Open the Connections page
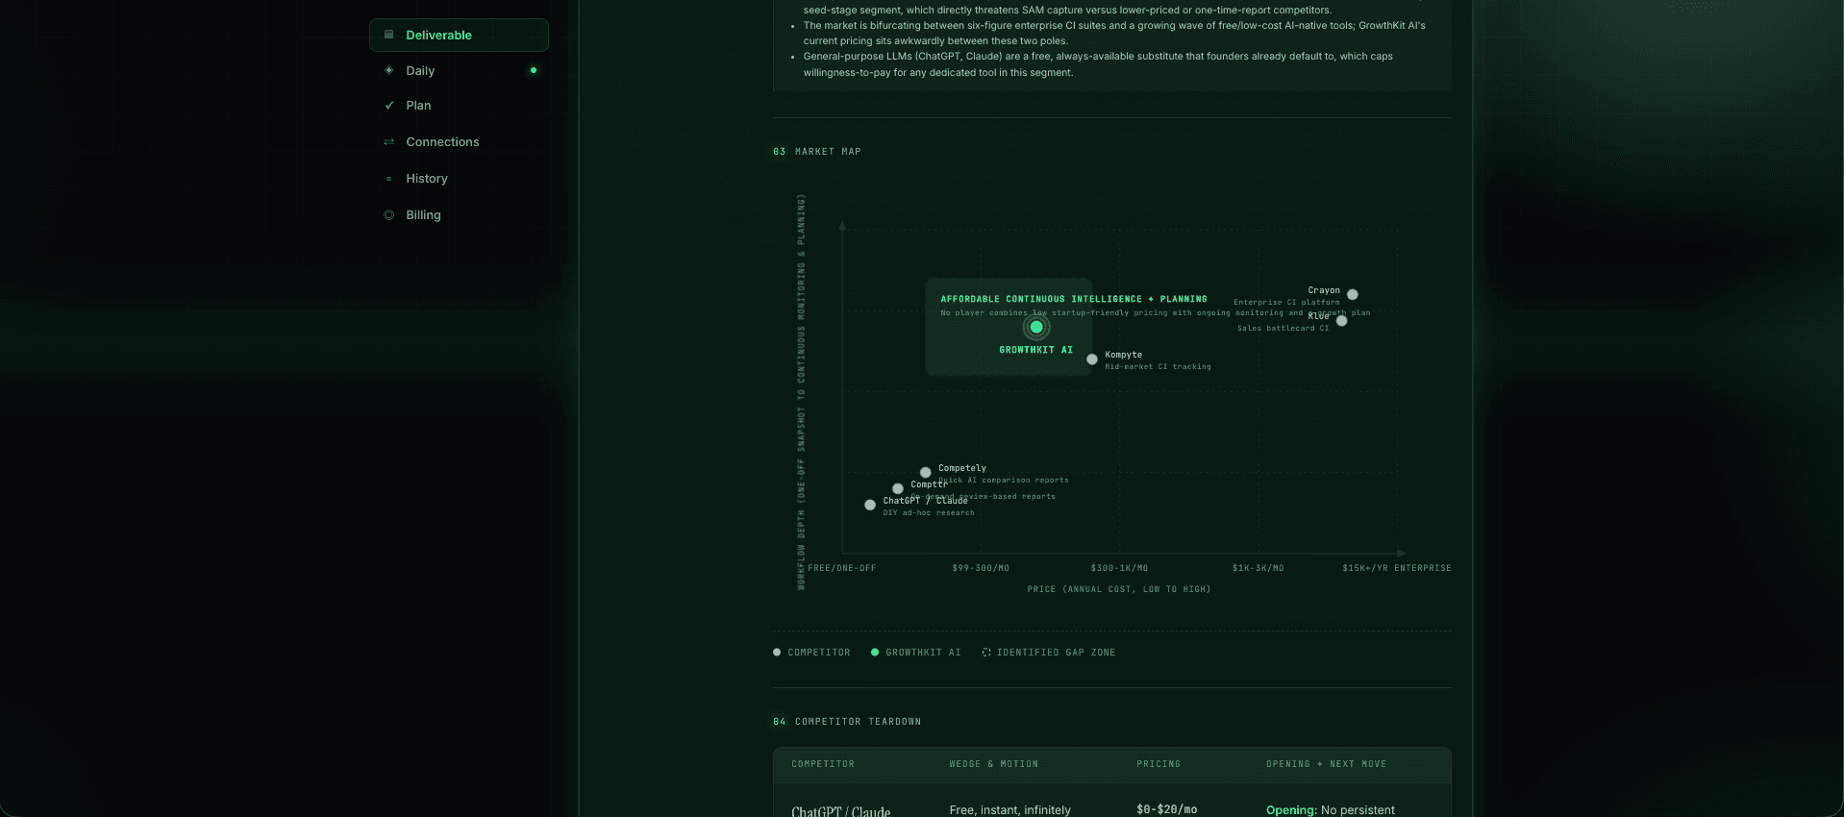The height and width of the screenshot is (817, 1844). [x=459, y=142]
